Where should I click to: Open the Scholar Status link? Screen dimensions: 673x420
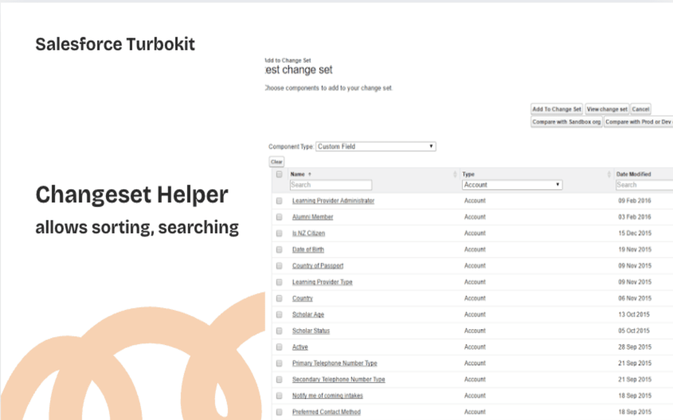tap(311, 331)
